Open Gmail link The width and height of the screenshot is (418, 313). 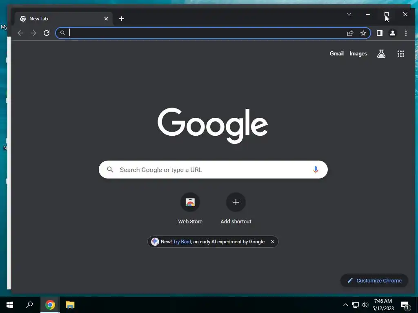[x=336, y=53]
